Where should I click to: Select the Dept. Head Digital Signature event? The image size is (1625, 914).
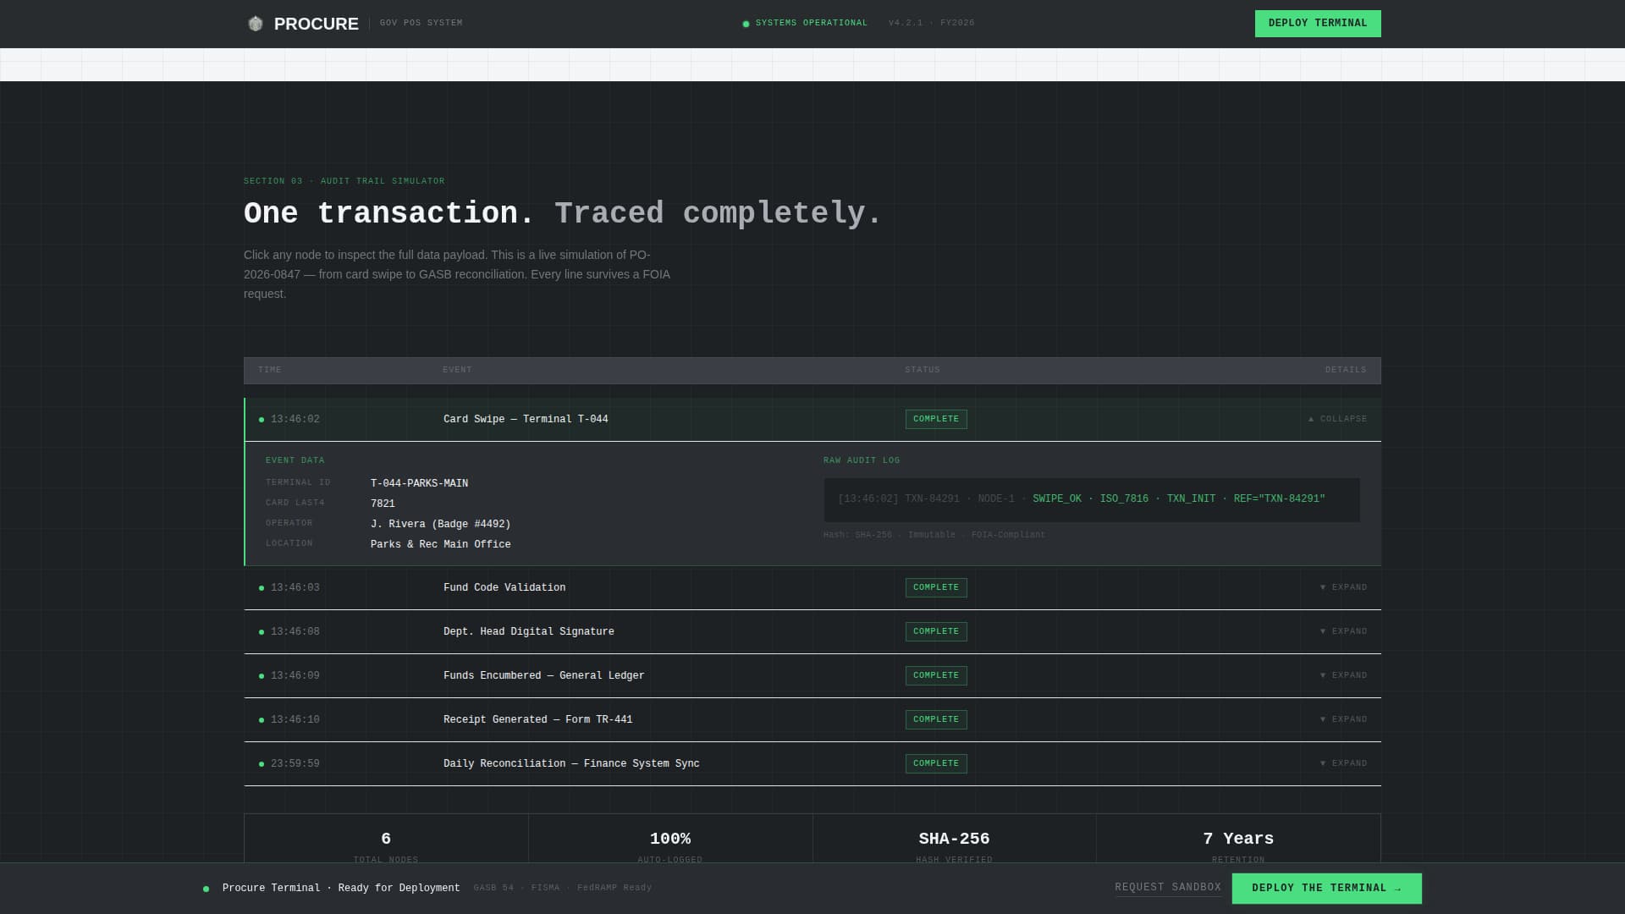click(x=529, y=631)
